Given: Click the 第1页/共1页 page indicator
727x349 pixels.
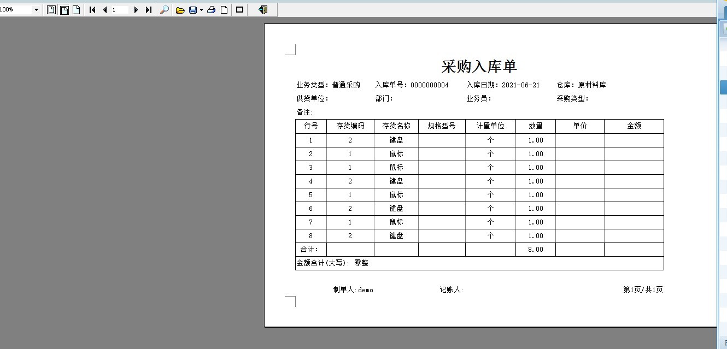Looking at the screenshot, I should tap(643, 290).
